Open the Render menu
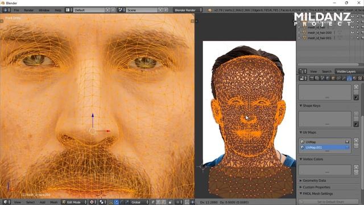Screen dimensions: 364x205 coord(29,10)
